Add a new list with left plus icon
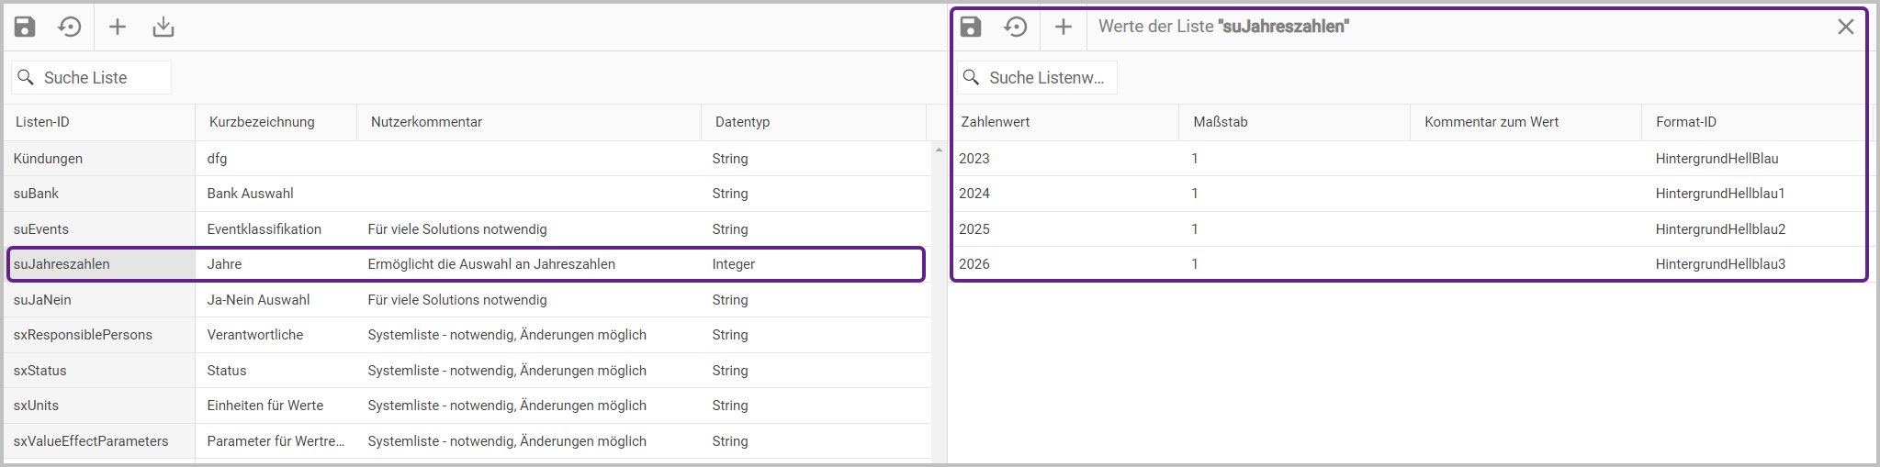The width and height of the screenshot is (1880, 467). pos(118,27)
